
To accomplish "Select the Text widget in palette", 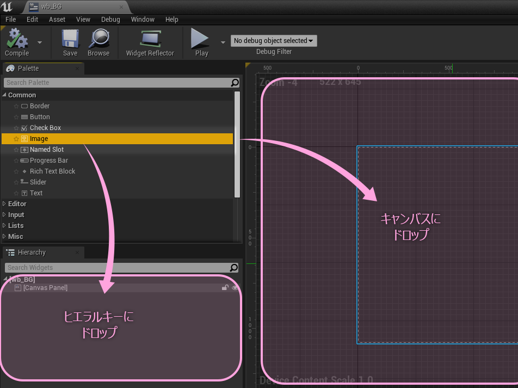I will click(x=118, y=193).
